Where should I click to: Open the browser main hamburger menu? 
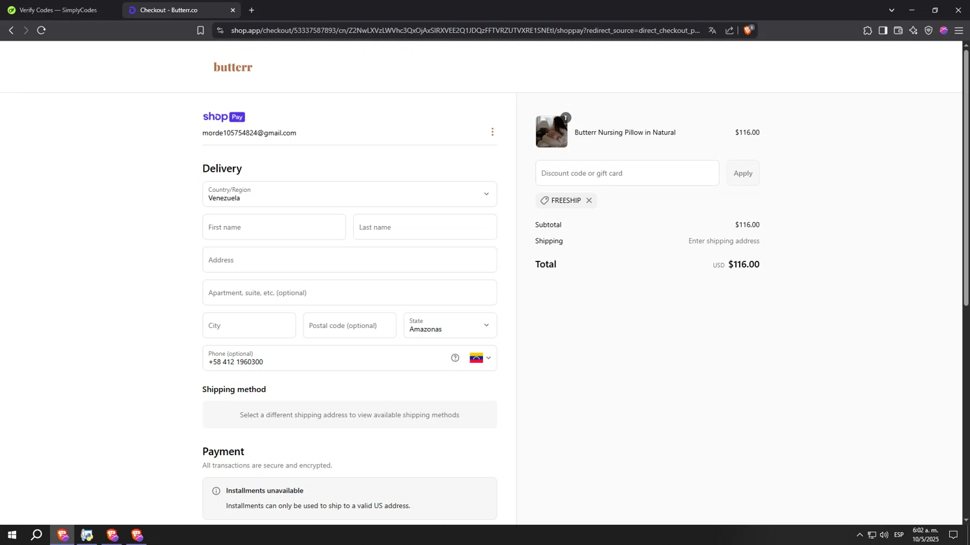click(959, 30)
